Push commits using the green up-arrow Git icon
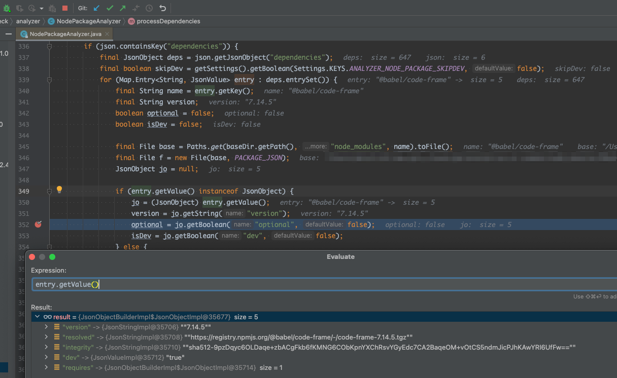 124,8
